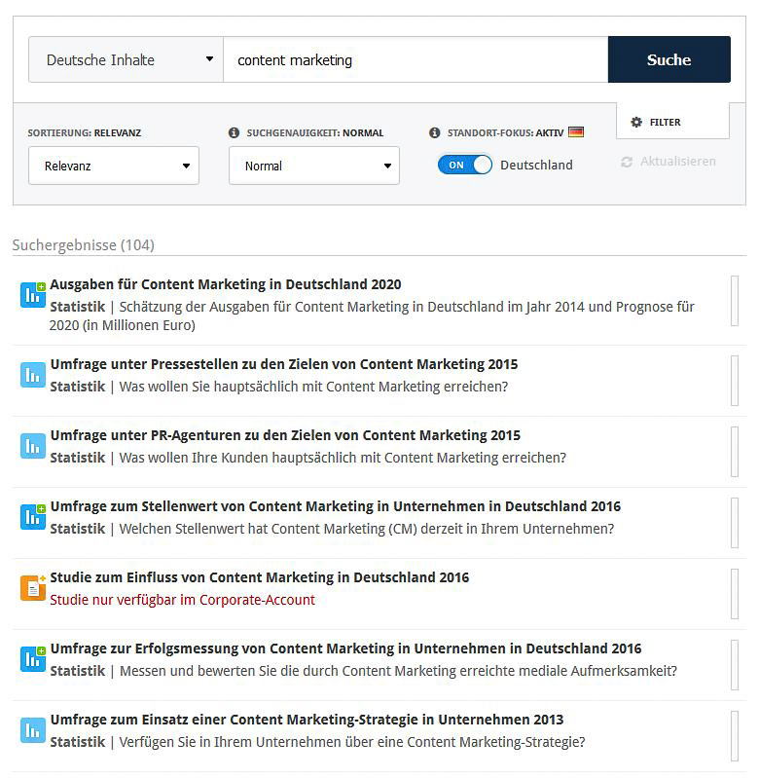Open Umfrage zum Einsatz einer Content Marketing-Strategie 2013
Viewport: 759px width, 778px height.
coord(307,720)
